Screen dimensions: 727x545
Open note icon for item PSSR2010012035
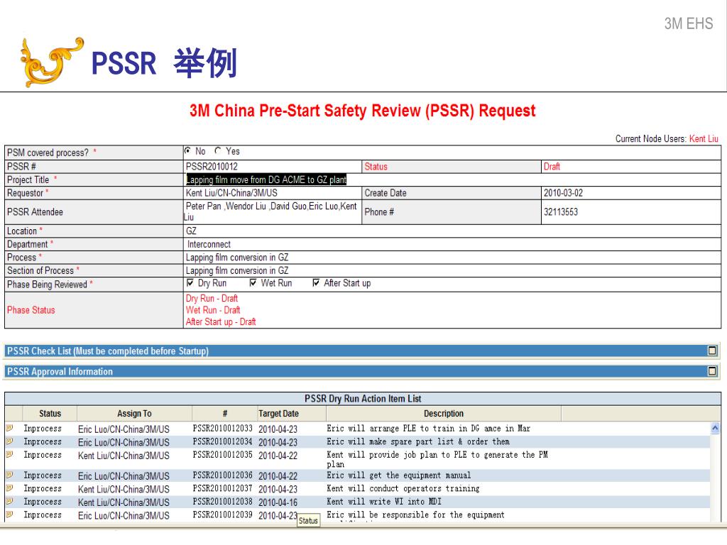coord(9,455)
